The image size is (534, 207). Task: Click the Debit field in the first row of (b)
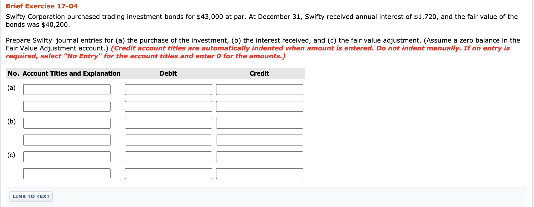(169, 123)
